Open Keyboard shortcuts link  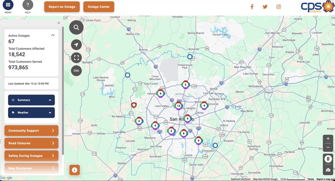(x=241, y=179)
